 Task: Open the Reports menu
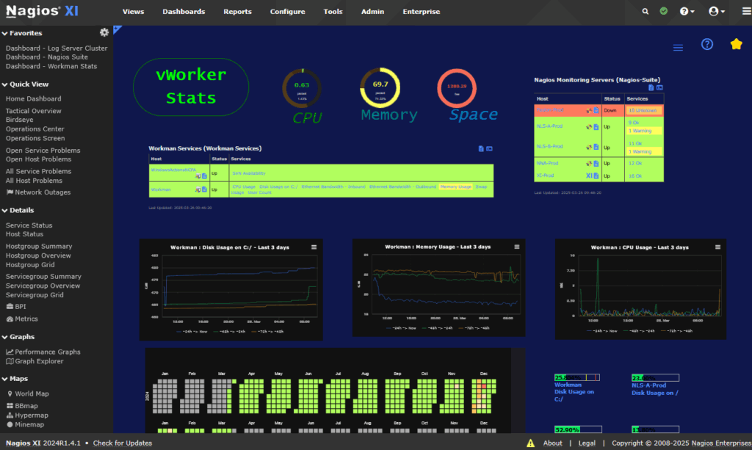pyautogui.click(x=237, y=12)
